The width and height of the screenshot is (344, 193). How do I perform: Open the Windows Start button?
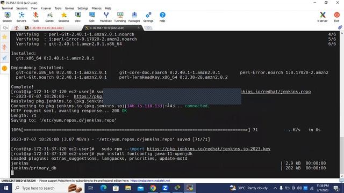click(x=6, y=188)
